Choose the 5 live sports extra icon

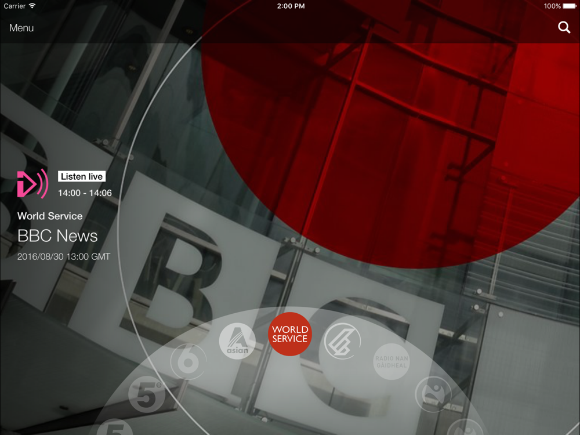pos(147,394)
